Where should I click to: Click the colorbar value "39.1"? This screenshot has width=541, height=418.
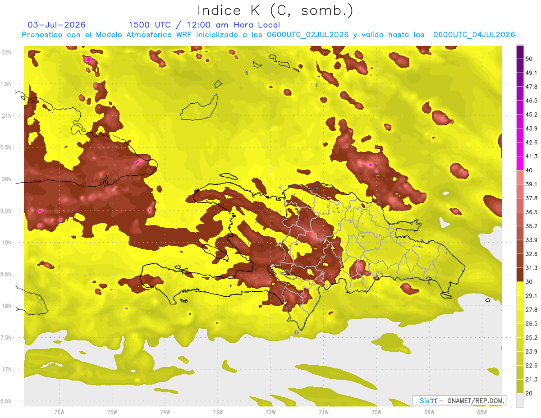tap(532, 184)
